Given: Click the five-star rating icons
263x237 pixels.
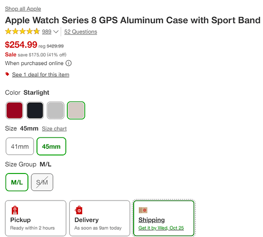Looking at the screenshot, I should pyautogui.click(x=22, y=31).
